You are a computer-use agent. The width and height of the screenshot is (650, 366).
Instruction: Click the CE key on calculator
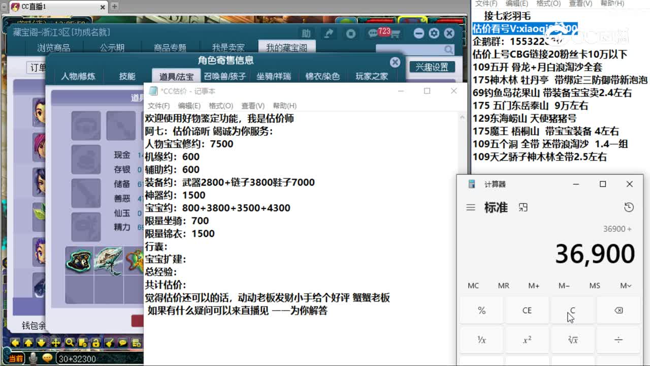point(527,311)
